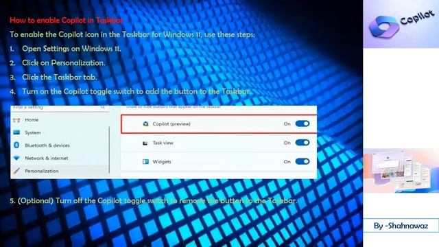Disable the Widgets toggle switch
Image resolution: width=439 pixels, height=247 pixels.
click(302, 161)
